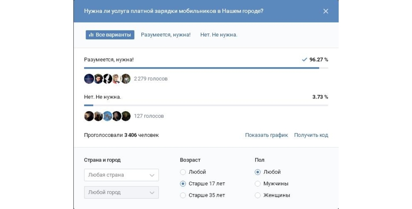Click 'Получить код' link
The image size is (412, 209).
(x=311, y=135)
